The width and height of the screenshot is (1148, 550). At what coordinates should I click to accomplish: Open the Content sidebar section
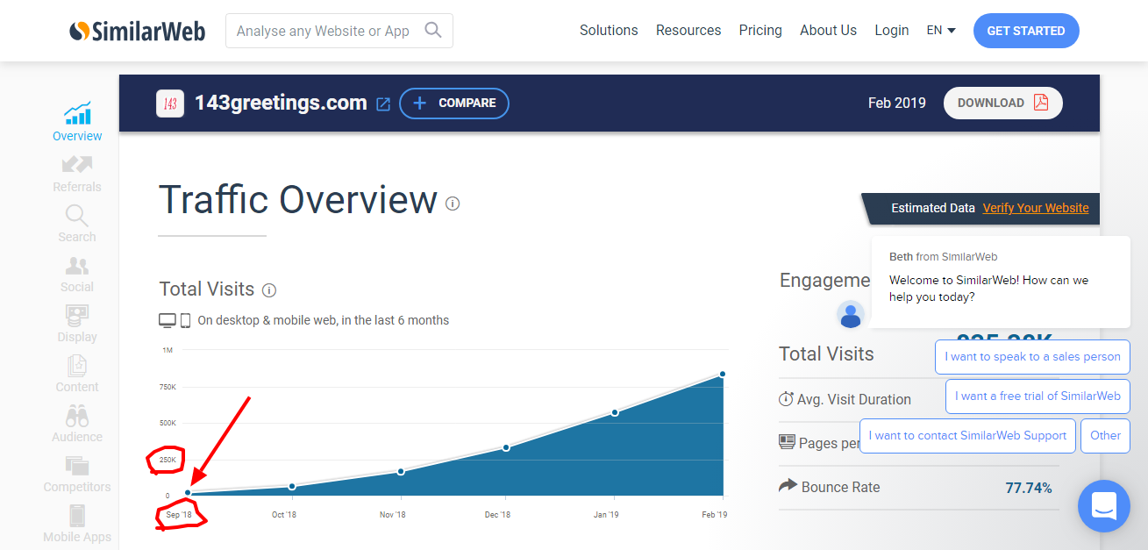tap(77, 373)
